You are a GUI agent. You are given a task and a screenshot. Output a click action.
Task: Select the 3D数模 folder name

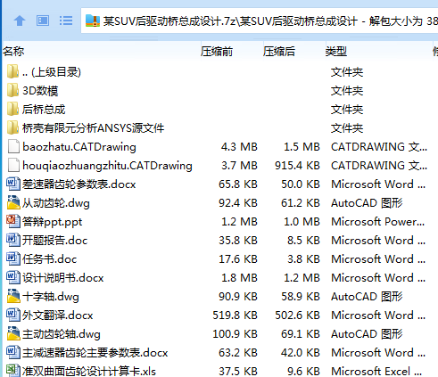40,91
